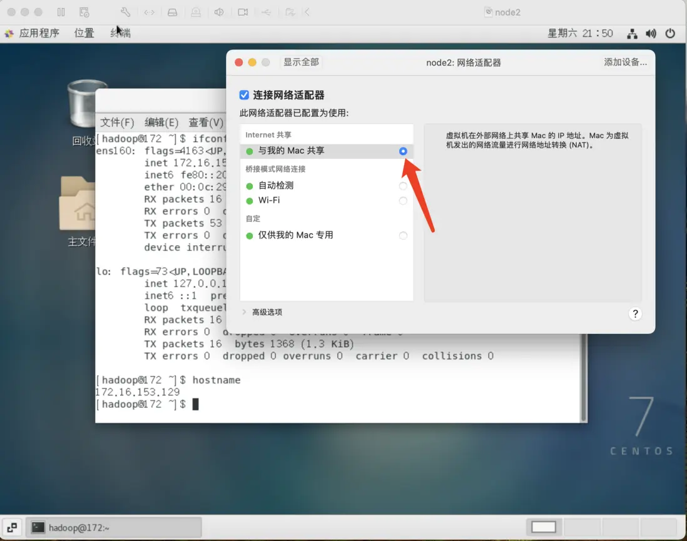This screenshot has width=687, height=541.
Task: Open the 文件(F) menu in the terminal
Action: [x=117, y=122]
